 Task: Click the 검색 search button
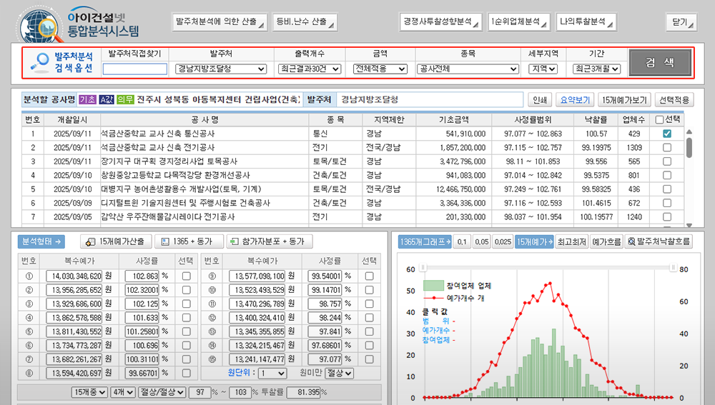pos(660,62)
